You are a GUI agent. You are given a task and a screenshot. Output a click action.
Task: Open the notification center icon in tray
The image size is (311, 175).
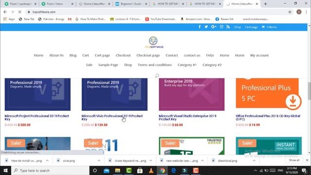(x=304, y=171)
